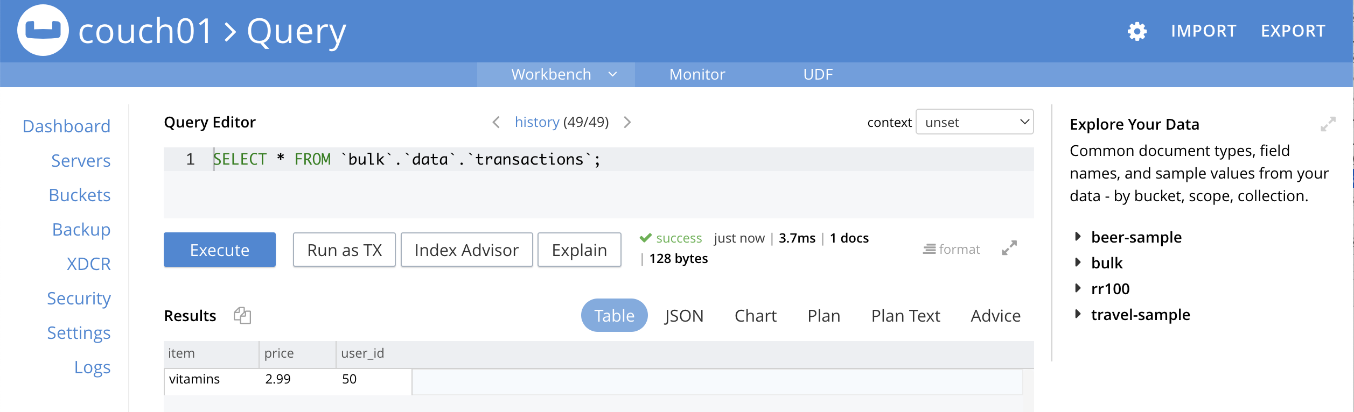Image resolution: width=1354 pixels, height=412 pixels.
Task: Expand the beer-sample bucket
Action: 1078,237
